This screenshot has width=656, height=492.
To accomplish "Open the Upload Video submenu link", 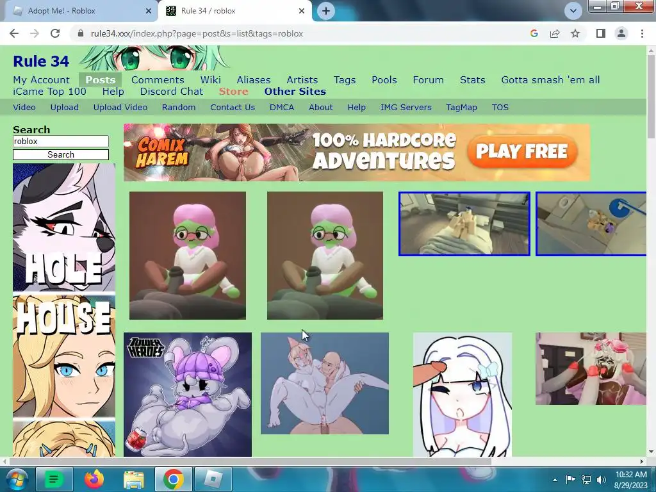I will [120, 108].
